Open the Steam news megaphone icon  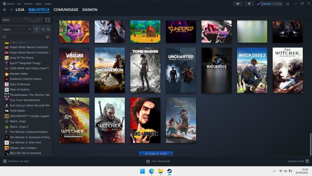pos(238,4)
